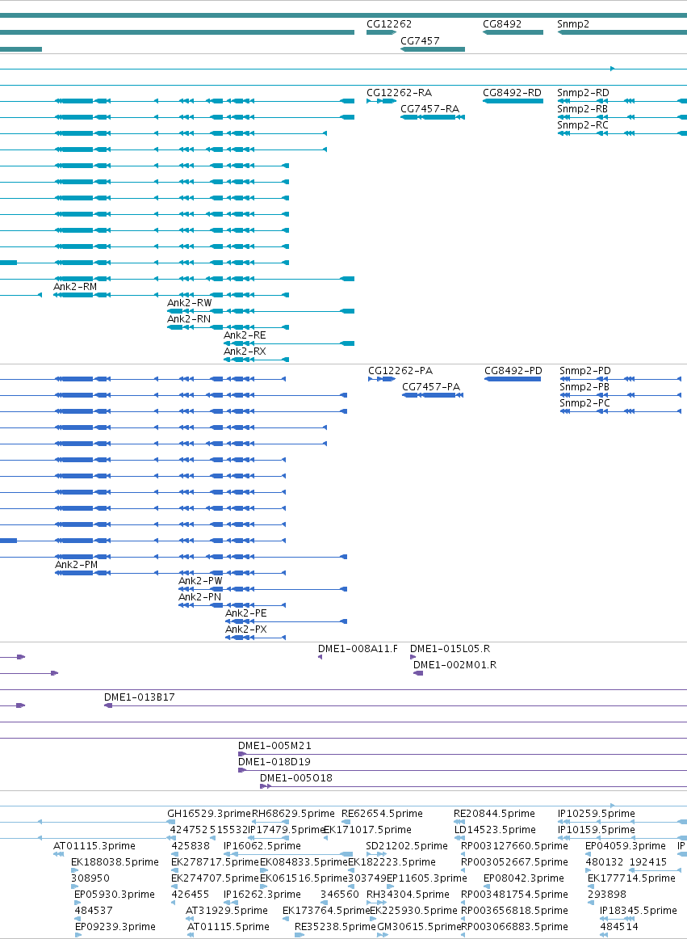Click the Ank2-RX transcript label
This screenshot has height=939, width=687.
point(245,352)
